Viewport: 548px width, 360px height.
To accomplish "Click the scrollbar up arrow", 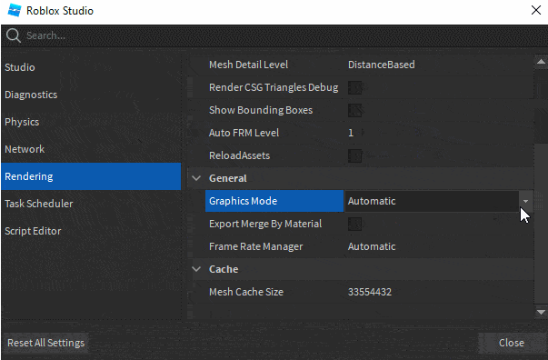I will pos(541,62).
